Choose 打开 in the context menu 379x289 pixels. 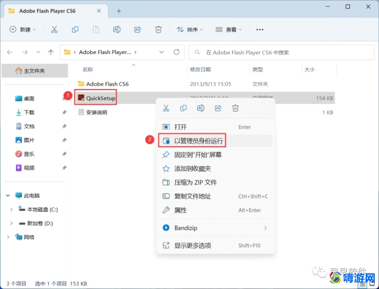(x=215, y=127)
